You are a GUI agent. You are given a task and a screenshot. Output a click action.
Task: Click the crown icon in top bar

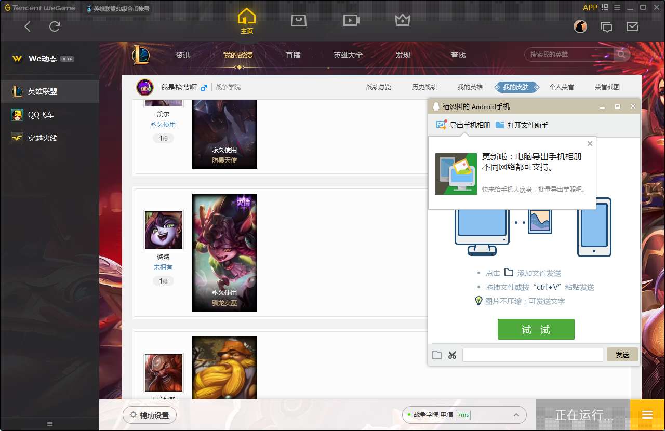pyautogui.click(x=403, y=20)
